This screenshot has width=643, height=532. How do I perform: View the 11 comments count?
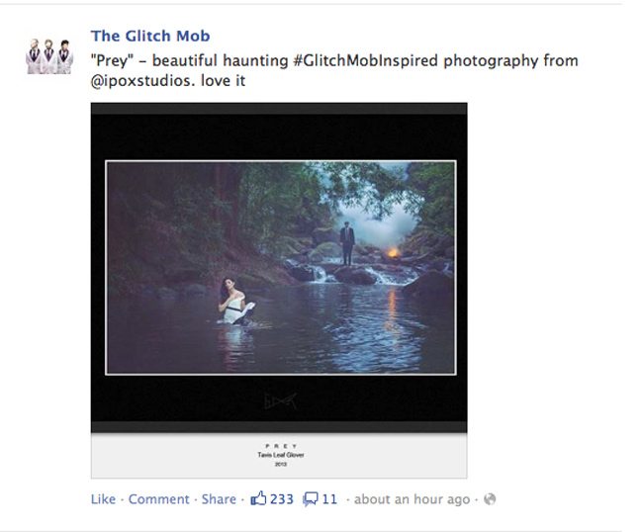[329, 499]
